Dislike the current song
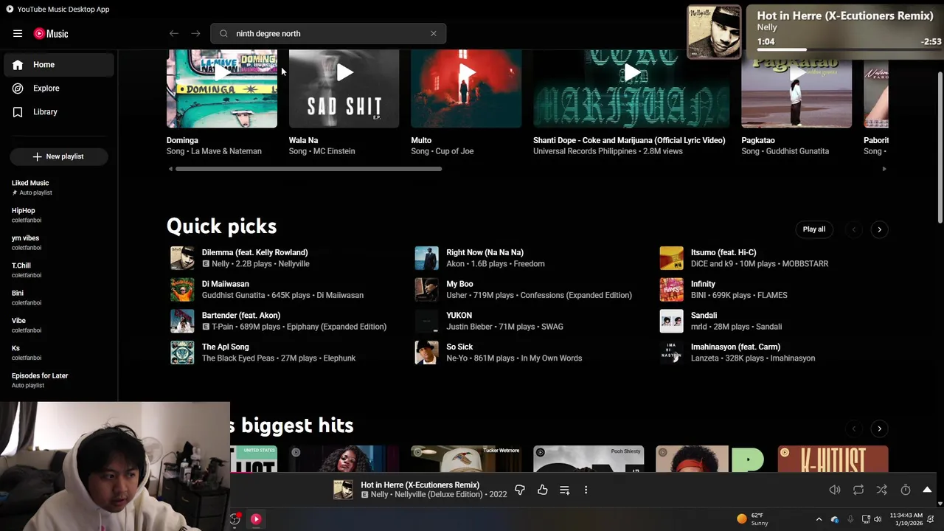The image size is (944, 531). pos(520,490)
